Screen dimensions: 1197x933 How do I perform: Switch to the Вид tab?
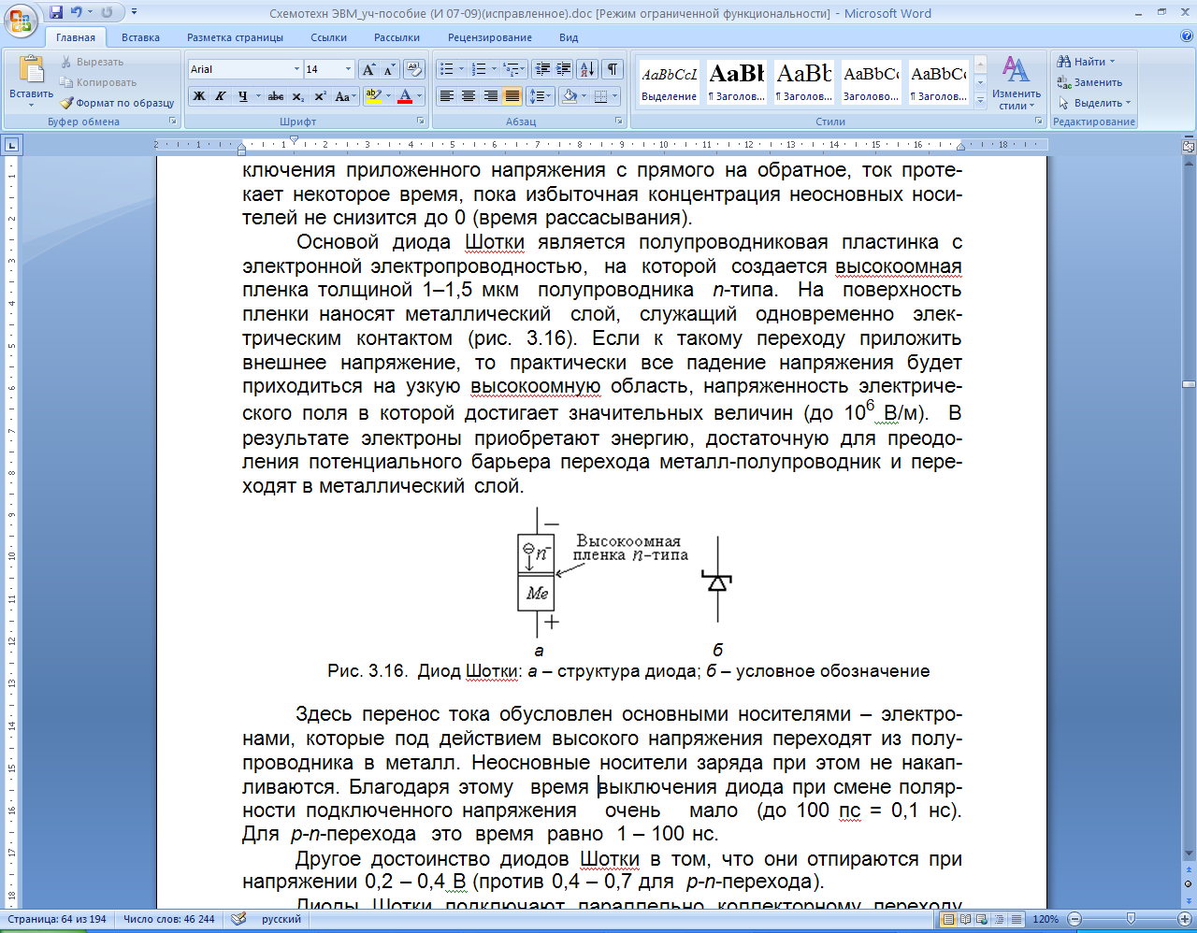(x=569, y=37)
